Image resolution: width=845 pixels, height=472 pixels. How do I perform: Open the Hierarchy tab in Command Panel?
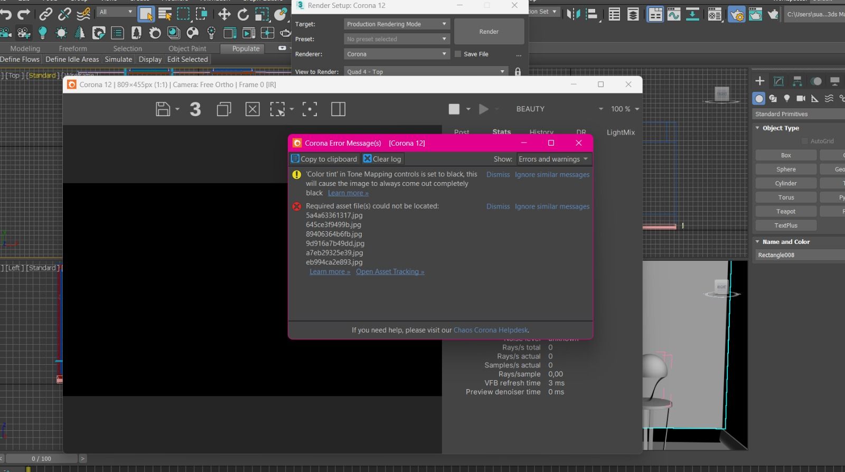pos(797,81)
